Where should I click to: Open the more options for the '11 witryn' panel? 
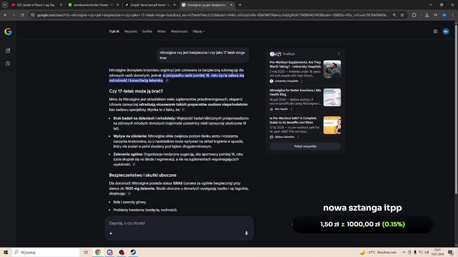(339, 54)
